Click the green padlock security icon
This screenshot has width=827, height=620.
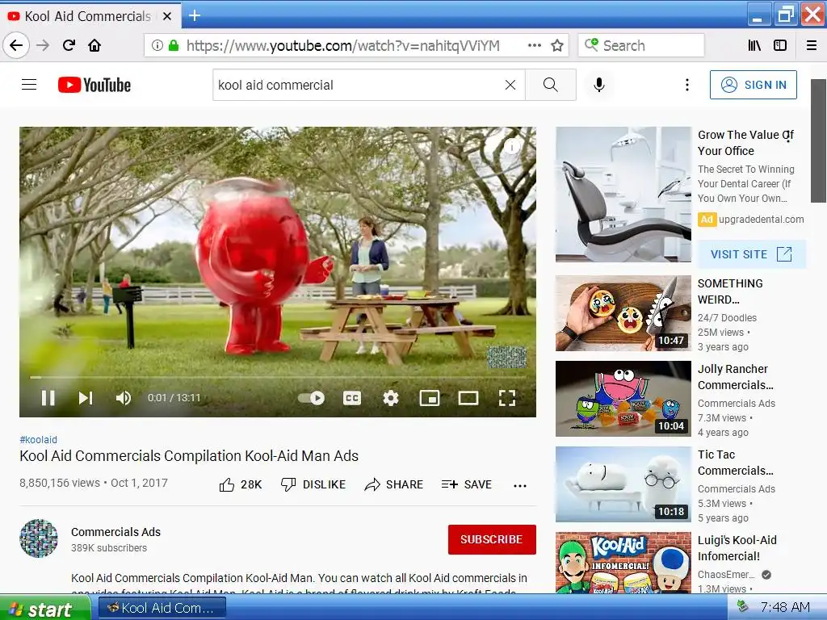tap(174, 45)
